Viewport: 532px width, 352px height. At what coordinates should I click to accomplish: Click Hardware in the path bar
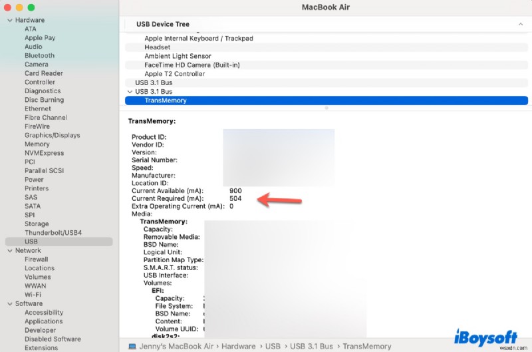239,346
